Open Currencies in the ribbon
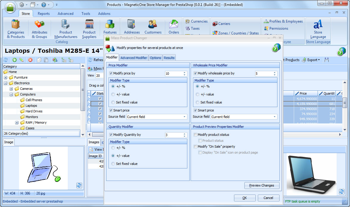The height and width of the screenshot is (207, 350). click(197, 21)
